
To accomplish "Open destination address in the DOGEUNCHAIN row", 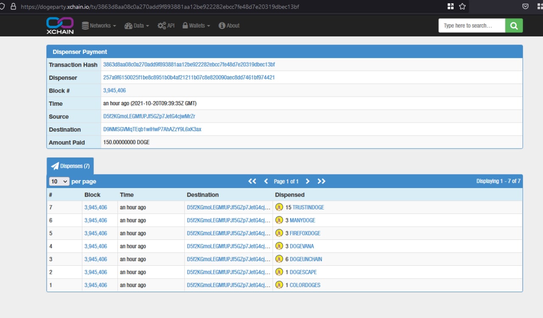I will (229, 259).
